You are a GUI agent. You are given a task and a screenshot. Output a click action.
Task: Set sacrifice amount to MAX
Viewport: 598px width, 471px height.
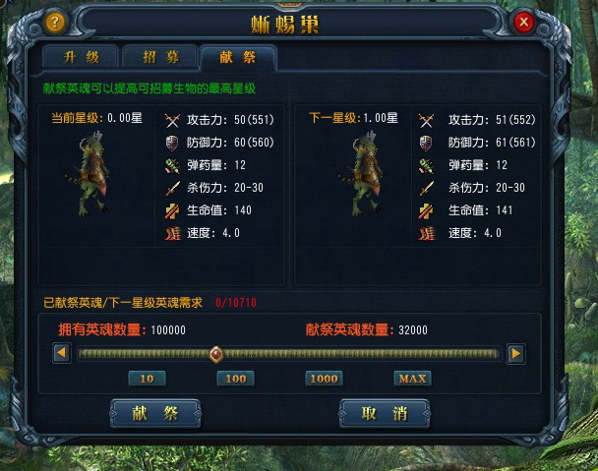click(413, 379)
